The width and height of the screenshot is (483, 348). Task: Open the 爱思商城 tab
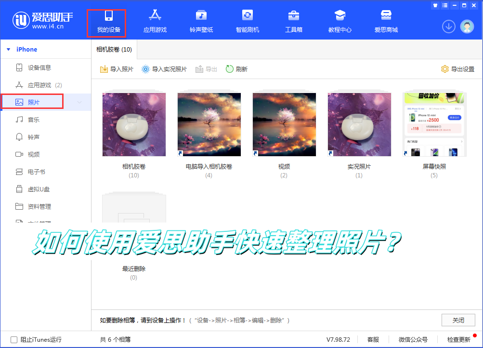(386, 22)
